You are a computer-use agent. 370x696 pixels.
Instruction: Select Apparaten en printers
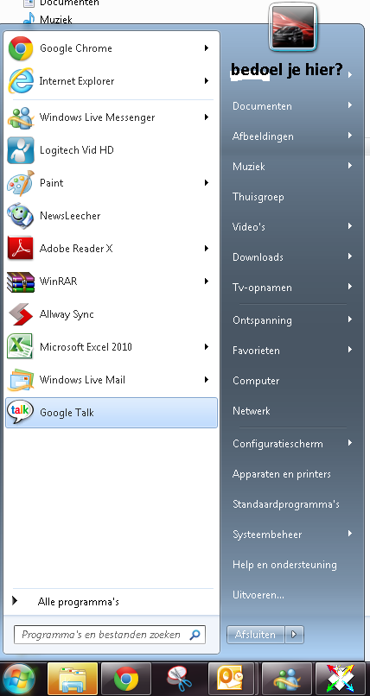coord(282,474)
